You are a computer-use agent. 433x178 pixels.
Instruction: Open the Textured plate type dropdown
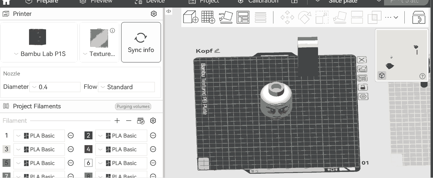click(99, 54)
